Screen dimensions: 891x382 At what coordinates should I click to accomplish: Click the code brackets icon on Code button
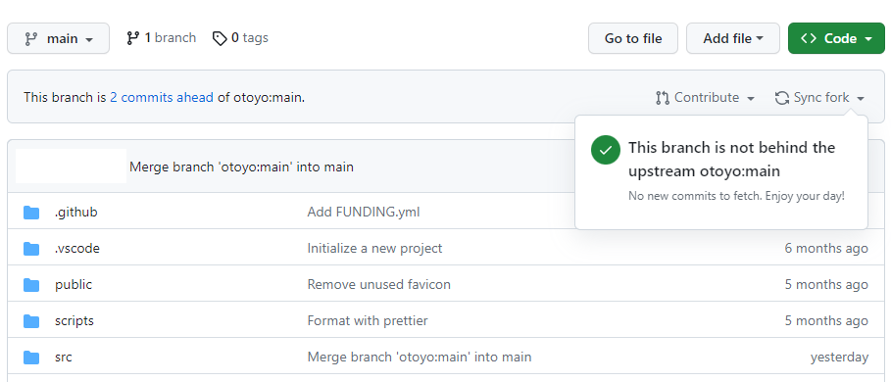(x=809, y=38)
